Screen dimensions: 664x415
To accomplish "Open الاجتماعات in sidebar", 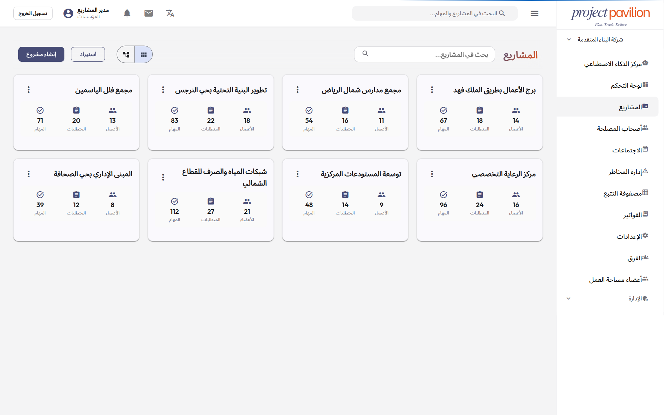I will click(x=607, y=150).
